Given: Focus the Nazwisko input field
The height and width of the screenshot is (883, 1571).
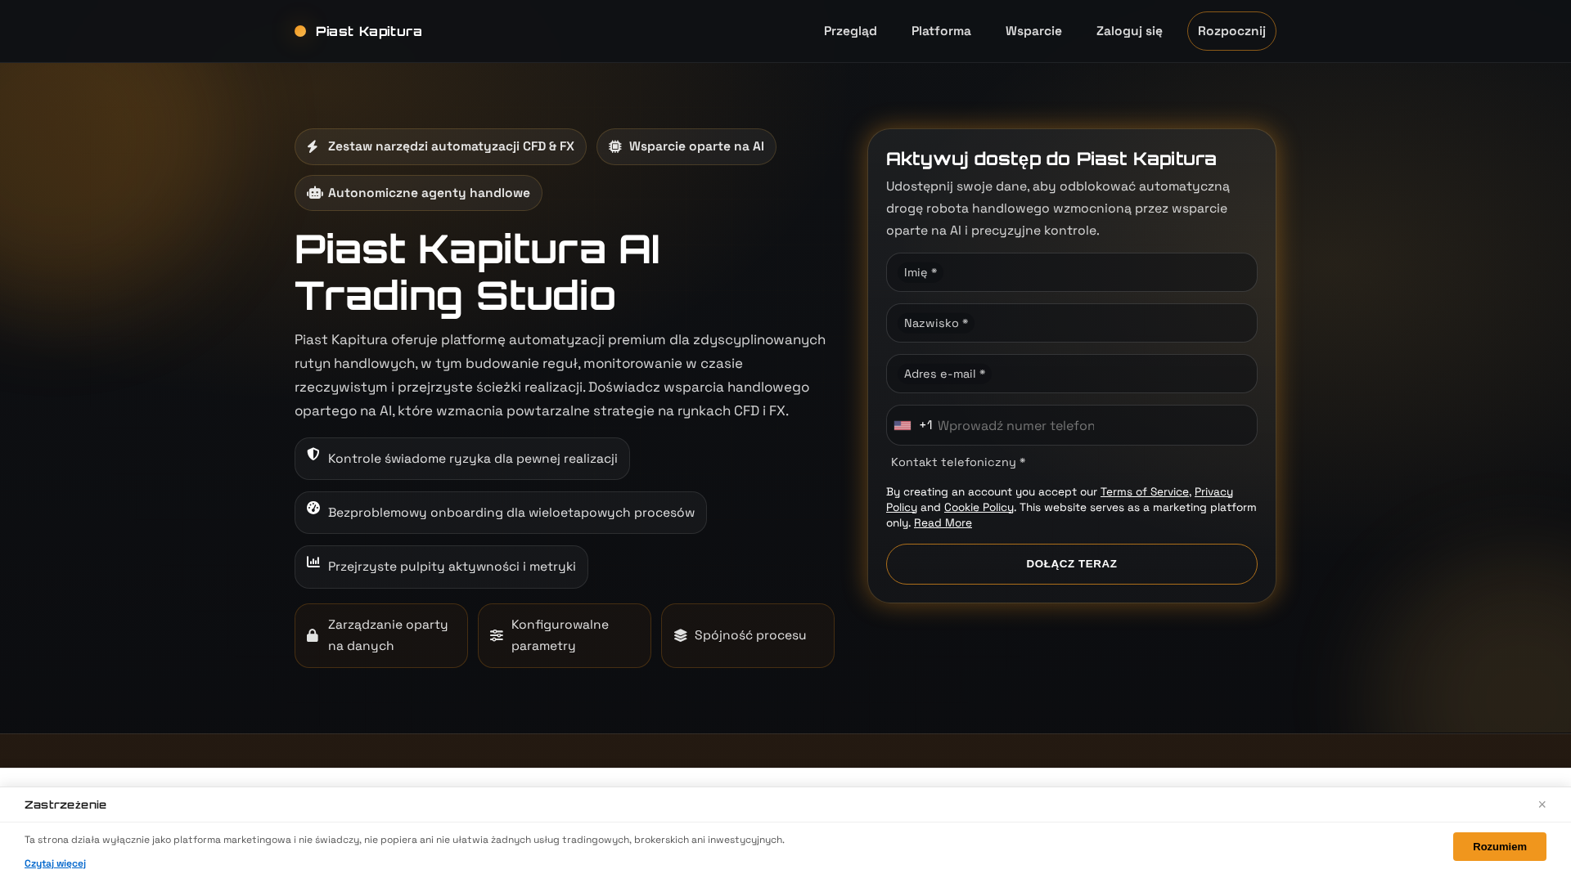Looking at the screenshot, I should click(x=1071, y=323).
